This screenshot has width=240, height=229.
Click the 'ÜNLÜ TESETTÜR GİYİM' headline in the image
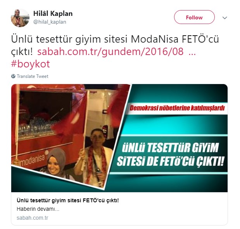171,148
